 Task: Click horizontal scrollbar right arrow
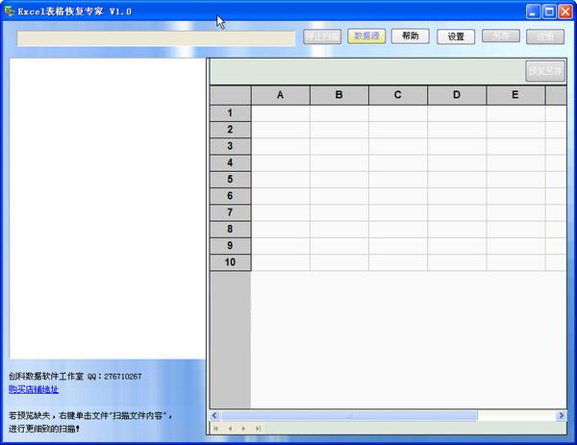(x=561, y=415)
